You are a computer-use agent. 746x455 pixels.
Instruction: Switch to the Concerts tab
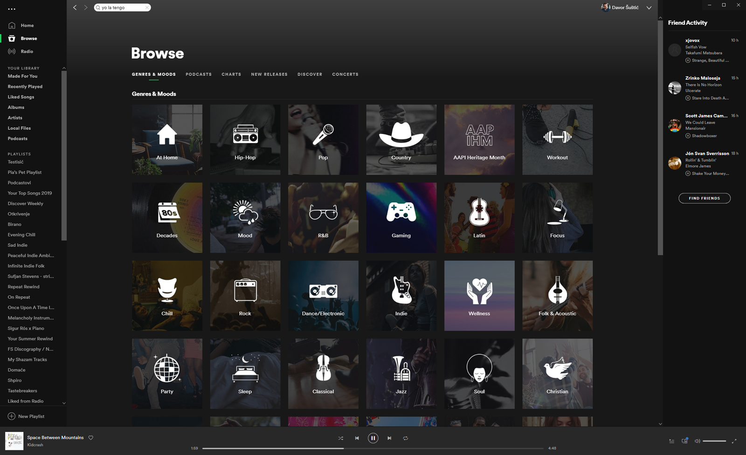pyautogui.click(x=345, y=75)
